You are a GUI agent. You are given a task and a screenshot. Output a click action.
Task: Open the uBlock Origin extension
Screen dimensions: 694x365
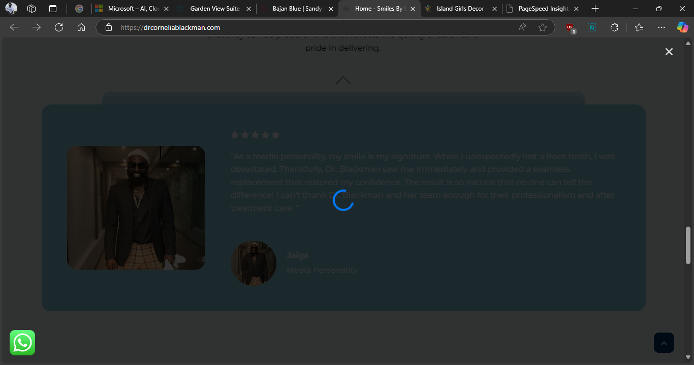(x=570, y=28)
